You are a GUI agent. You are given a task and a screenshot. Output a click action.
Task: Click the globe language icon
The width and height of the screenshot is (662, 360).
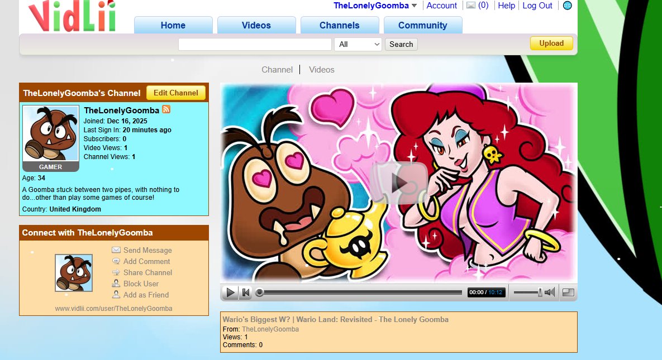568,6
